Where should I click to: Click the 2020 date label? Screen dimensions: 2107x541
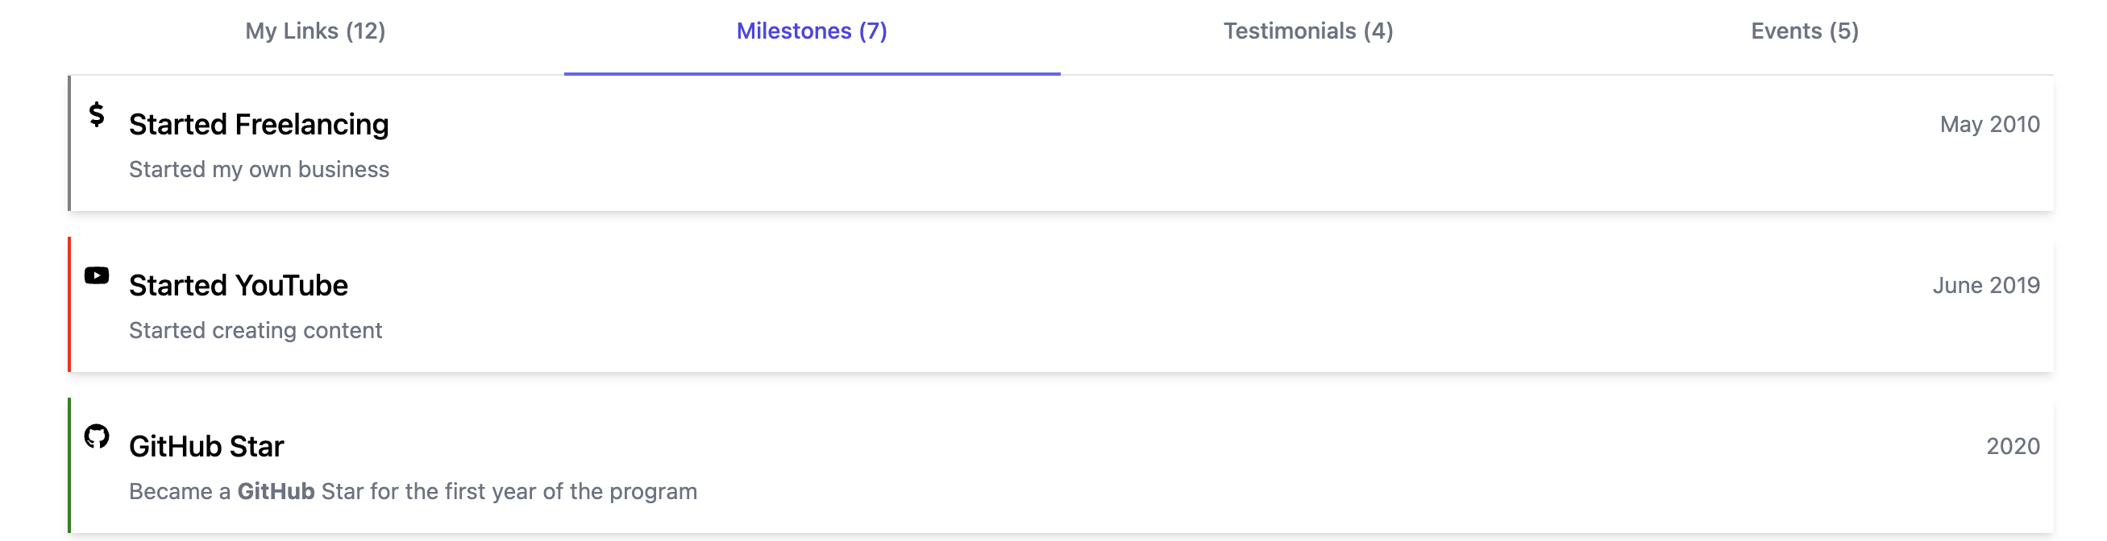[2013, 446]
